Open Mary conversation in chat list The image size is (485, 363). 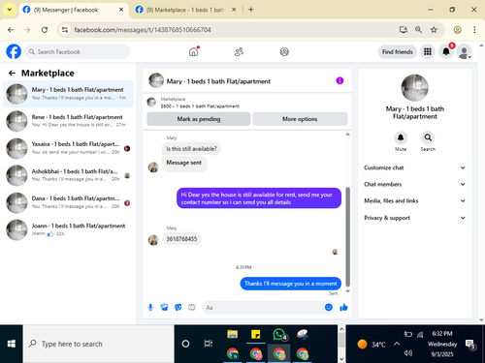(68, 94)
